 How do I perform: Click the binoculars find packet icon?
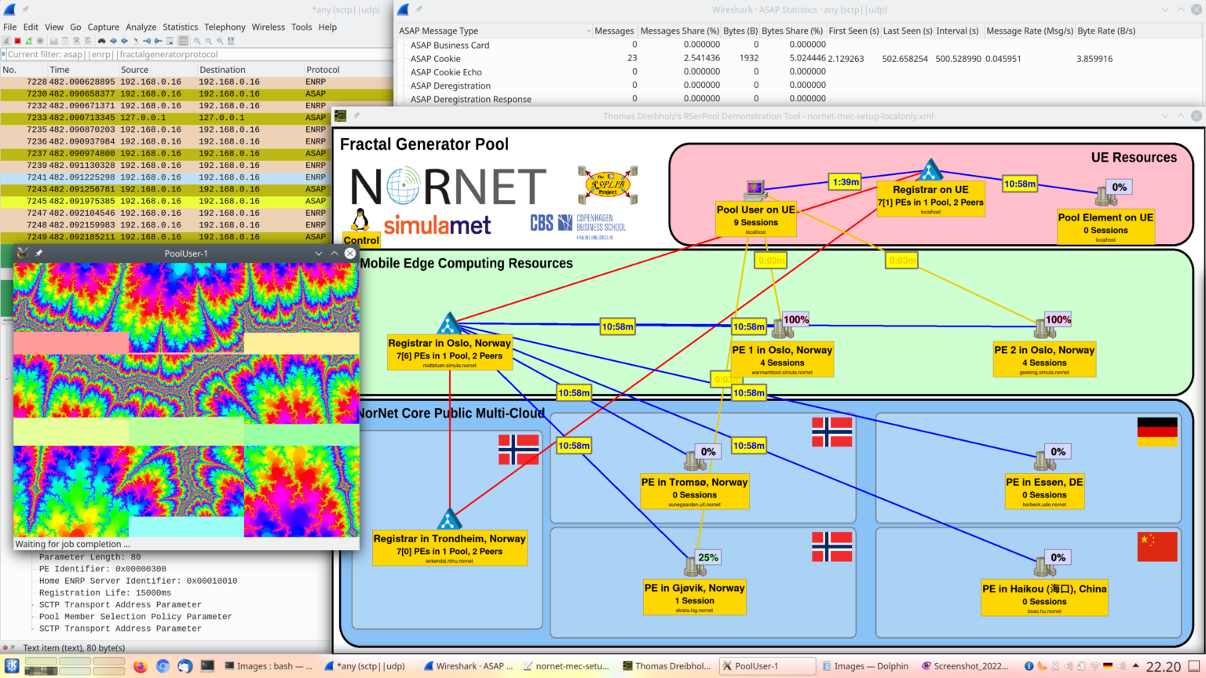(x=101, y=41)
